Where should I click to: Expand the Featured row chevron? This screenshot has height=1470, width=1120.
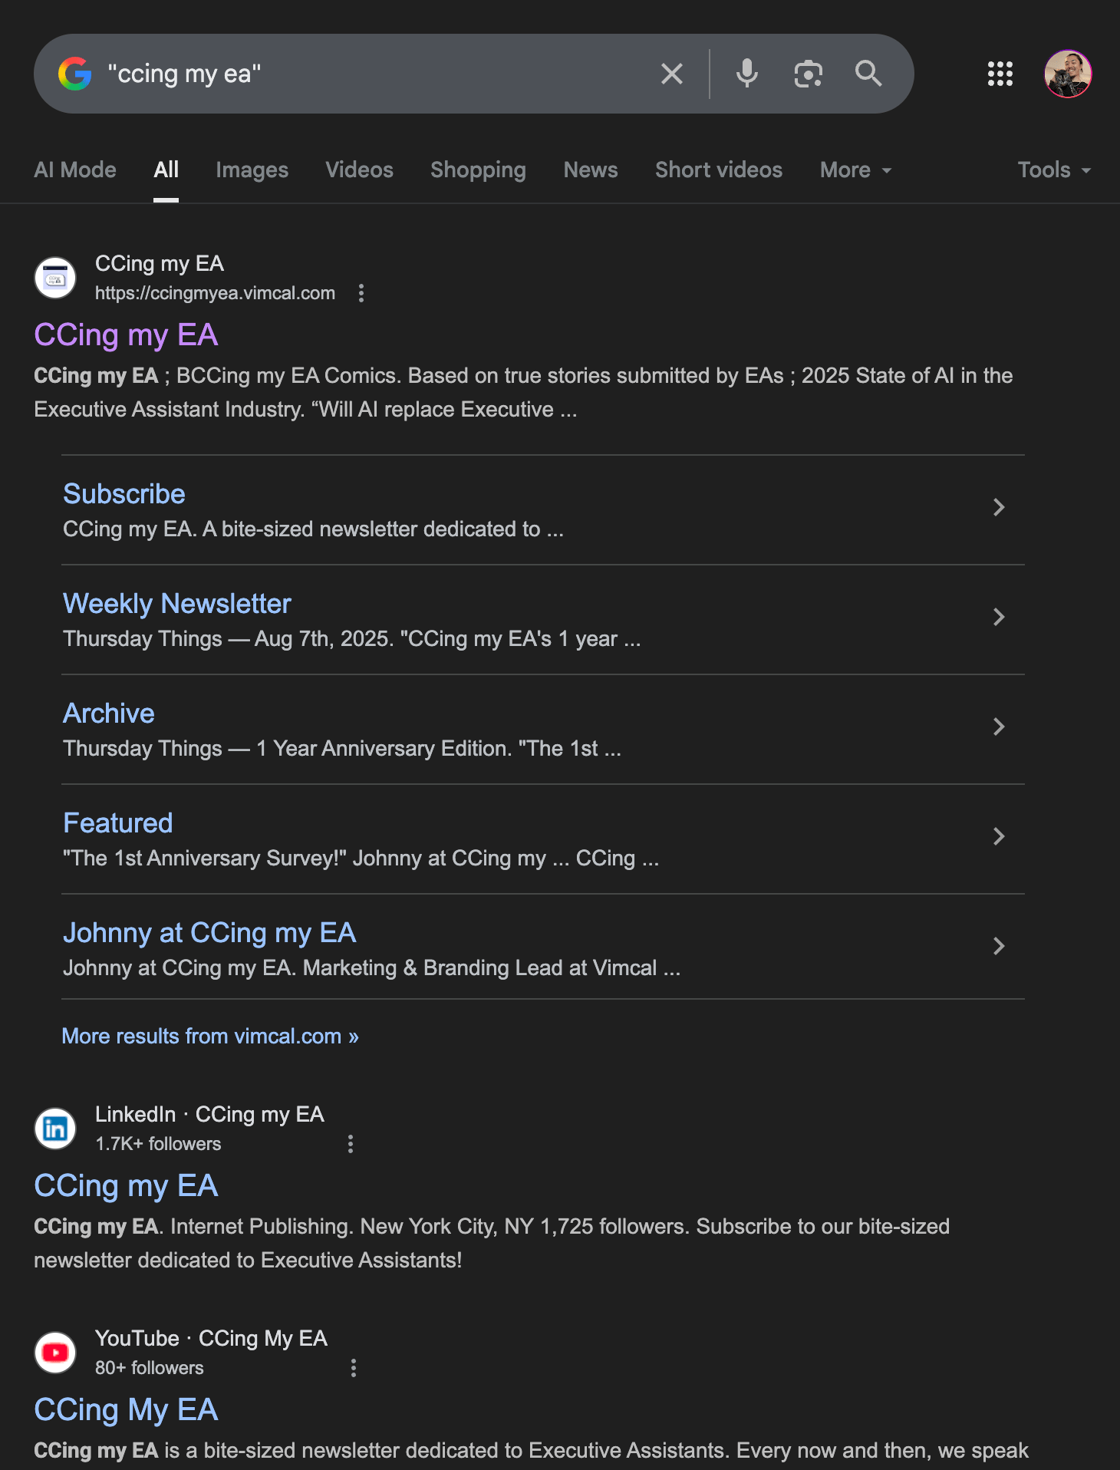pyautogui.click(x=999, y=836)
